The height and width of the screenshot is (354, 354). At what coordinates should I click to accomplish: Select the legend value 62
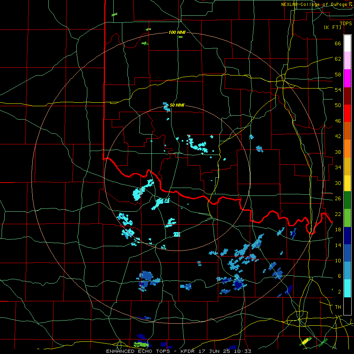pos(338,59)
